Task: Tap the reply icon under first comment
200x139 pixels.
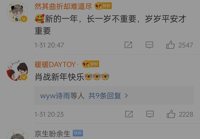Action: [149, 45]
